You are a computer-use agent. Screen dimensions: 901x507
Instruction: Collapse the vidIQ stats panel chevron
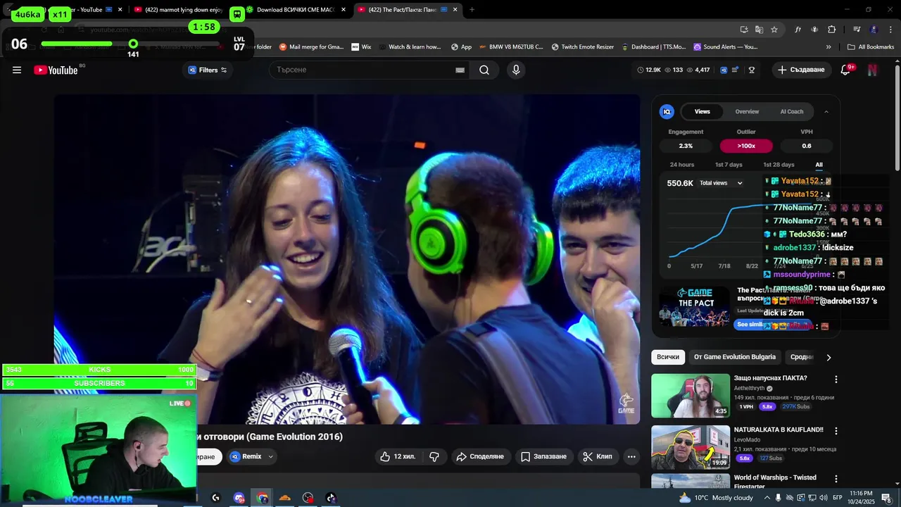pyautogui.click(x=826, y=111)
